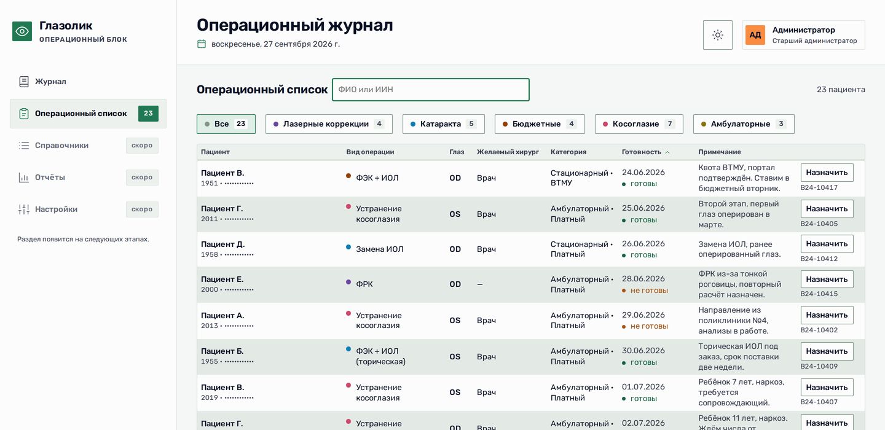Toggle the light/dark theme sun button
The width and height of the screenshot is (885, 430).
coord(718,35)
